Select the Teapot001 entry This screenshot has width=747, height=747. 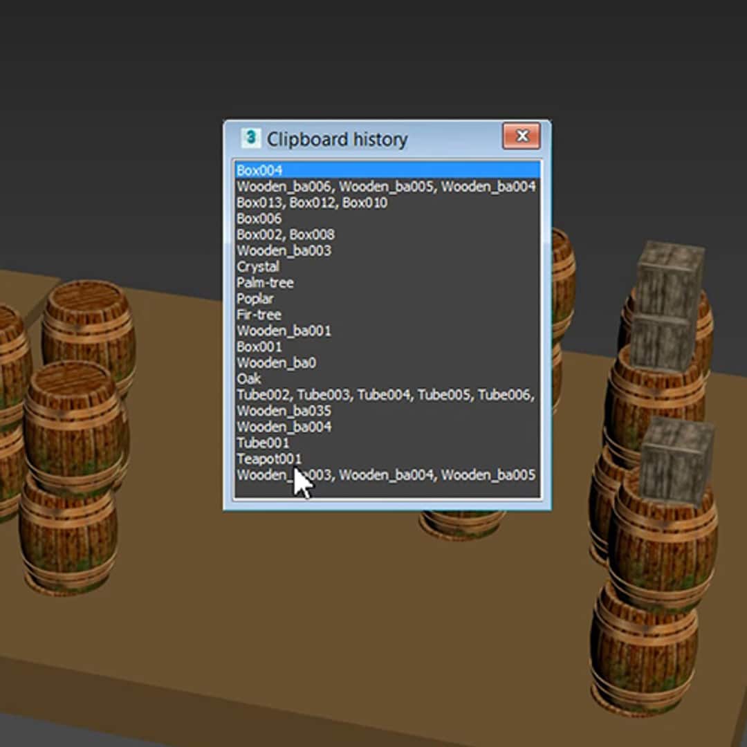[x=387, y=459]
